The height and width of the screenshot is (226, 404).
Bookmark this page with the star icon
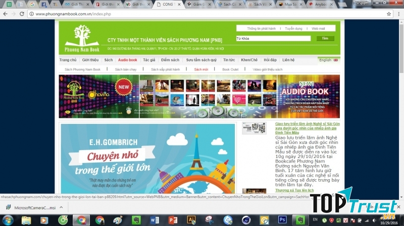pos(389,14)
